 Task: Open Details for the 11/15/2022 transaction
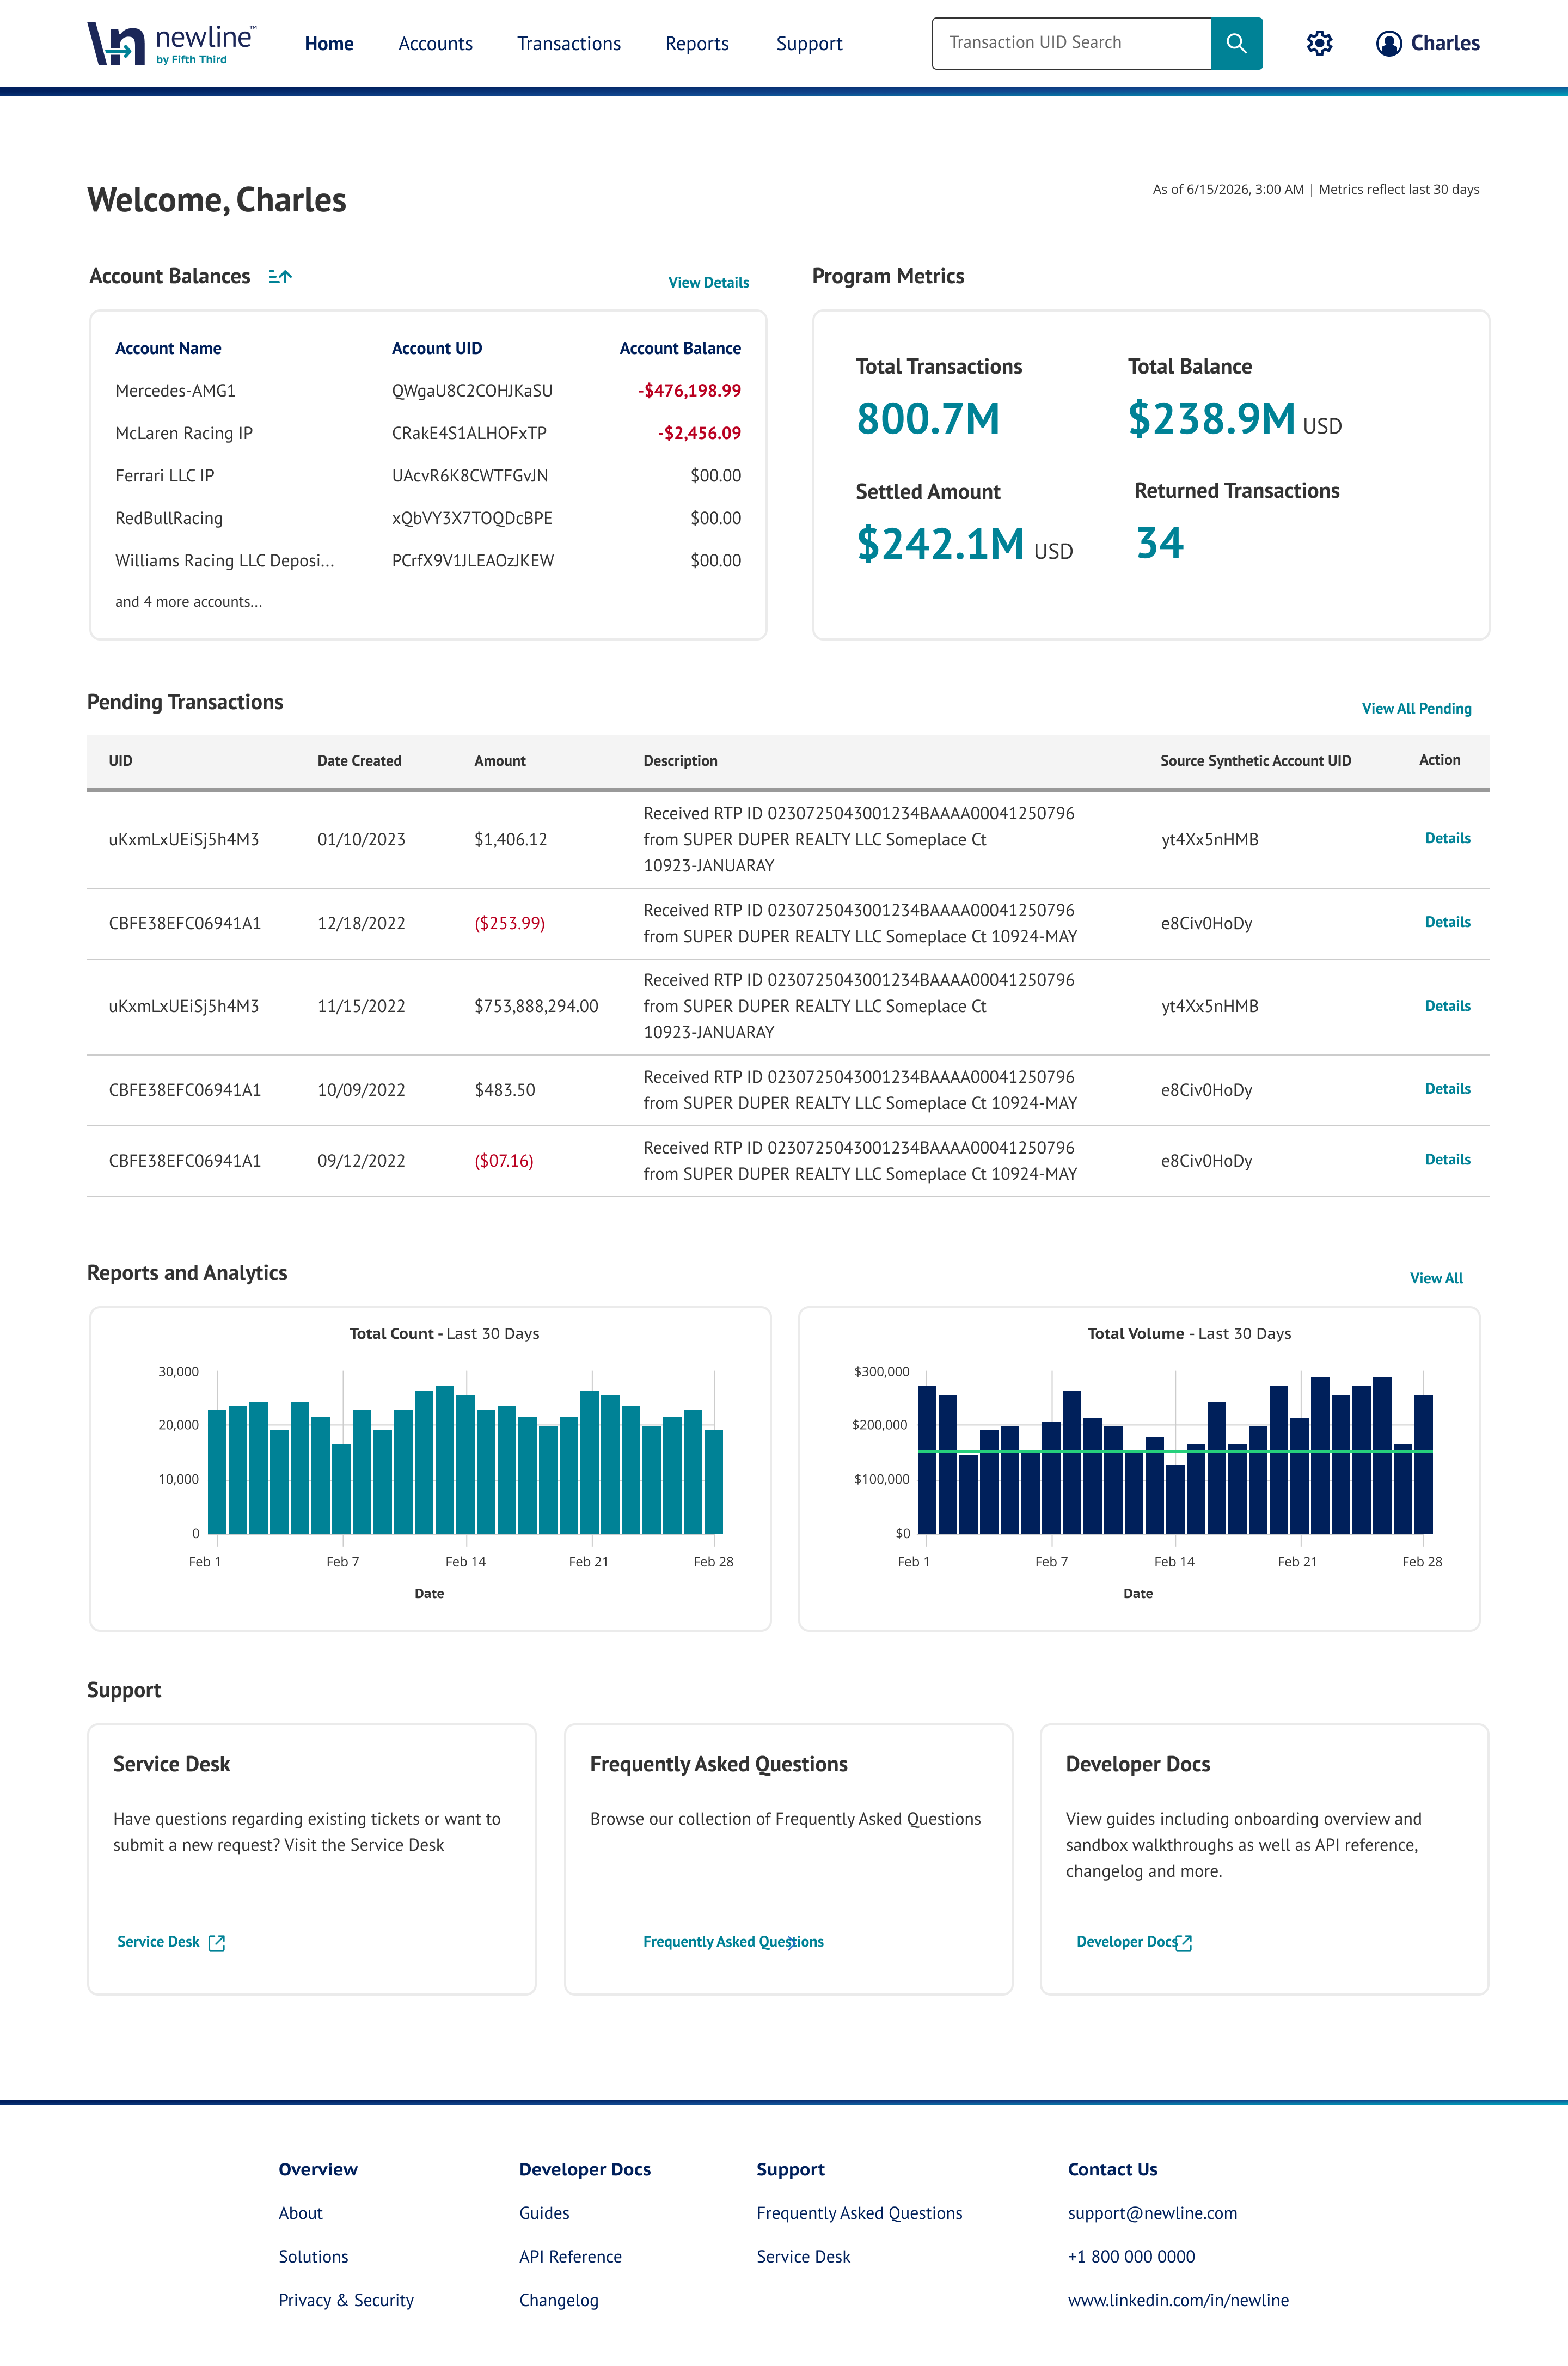(x=1447, y=1007)
